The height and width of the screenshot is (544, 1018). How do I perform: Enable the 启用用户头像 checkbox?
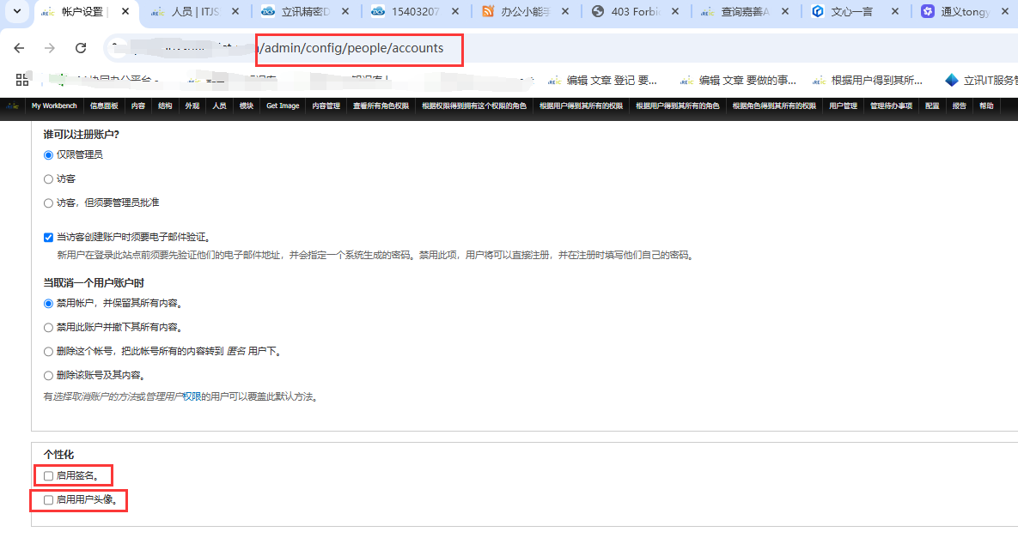[x=49, y=499]
